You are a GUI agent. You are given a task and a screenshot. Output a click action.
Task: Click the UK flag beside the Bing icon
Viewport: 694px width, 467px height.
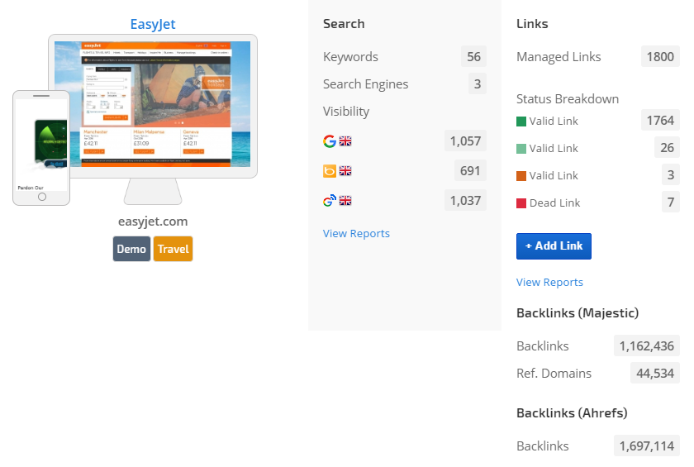pyautogui.click(x=345, y=171)
